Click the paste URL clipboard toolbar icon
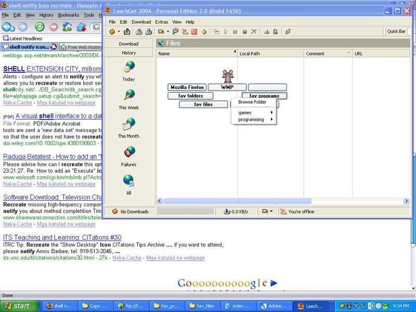416x312 pixels. tap(127, 32)
